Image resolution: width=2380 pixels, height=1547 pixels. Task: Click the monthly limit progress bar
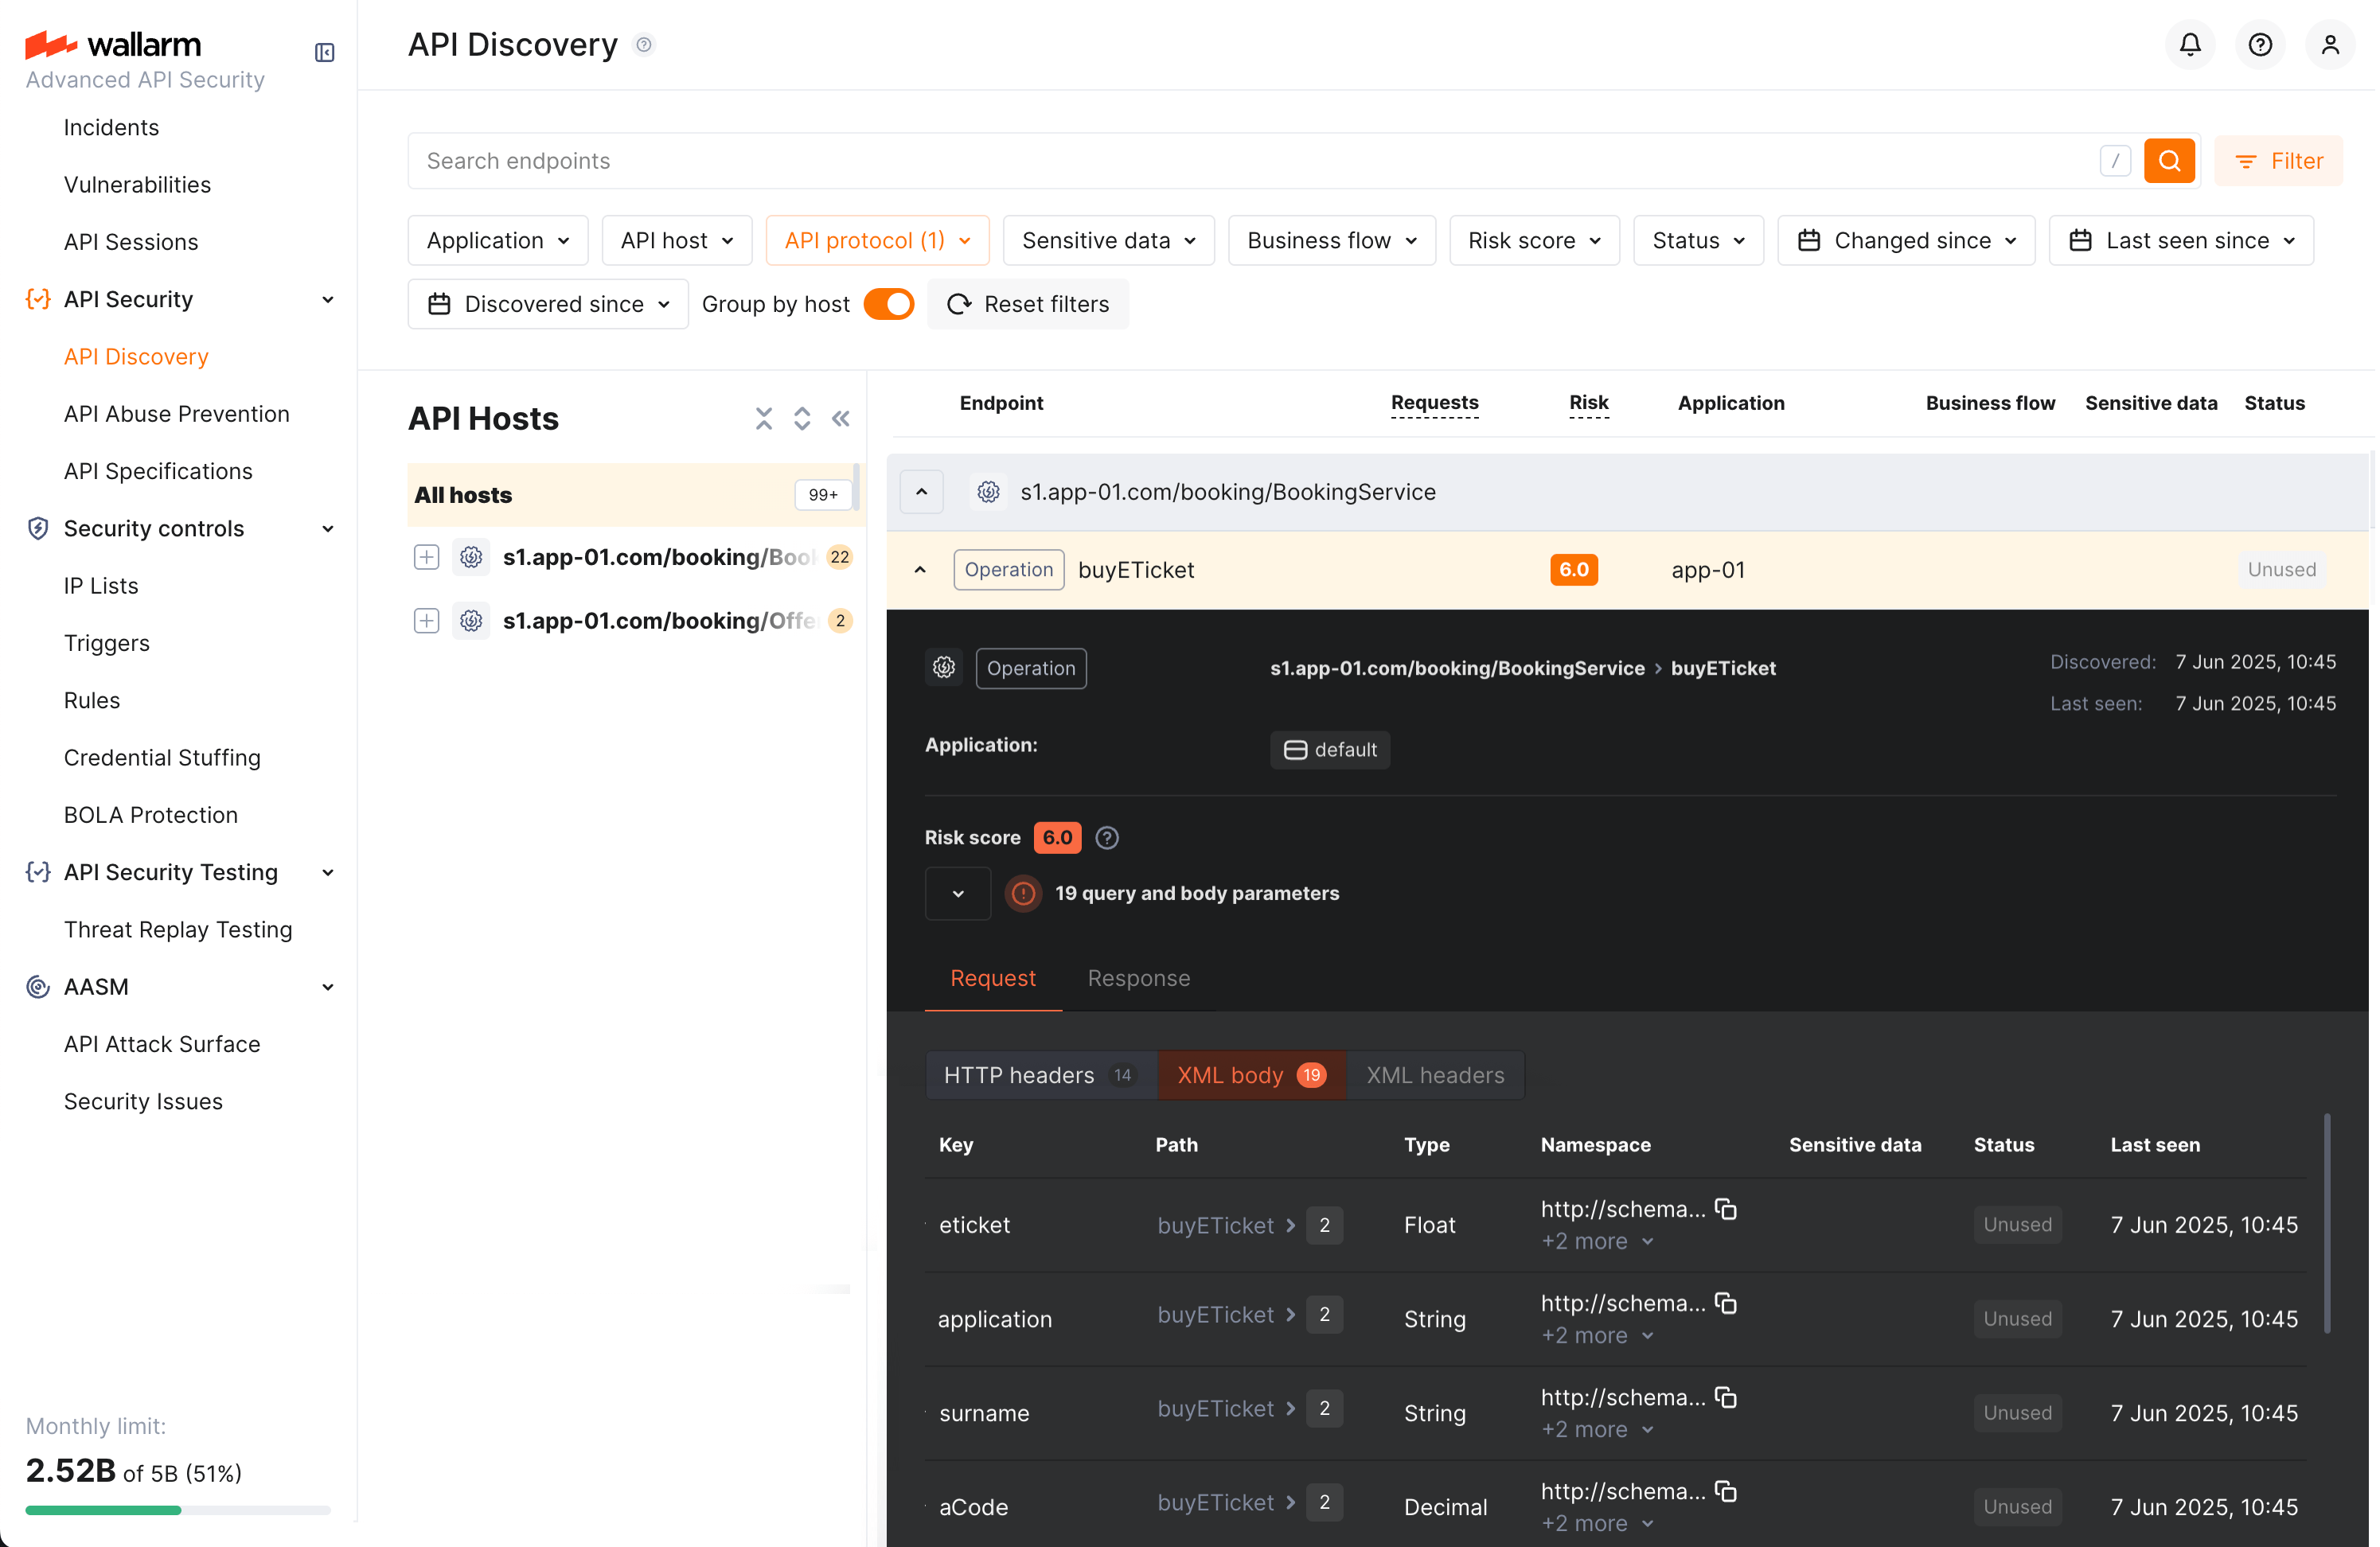point(177,1510)
